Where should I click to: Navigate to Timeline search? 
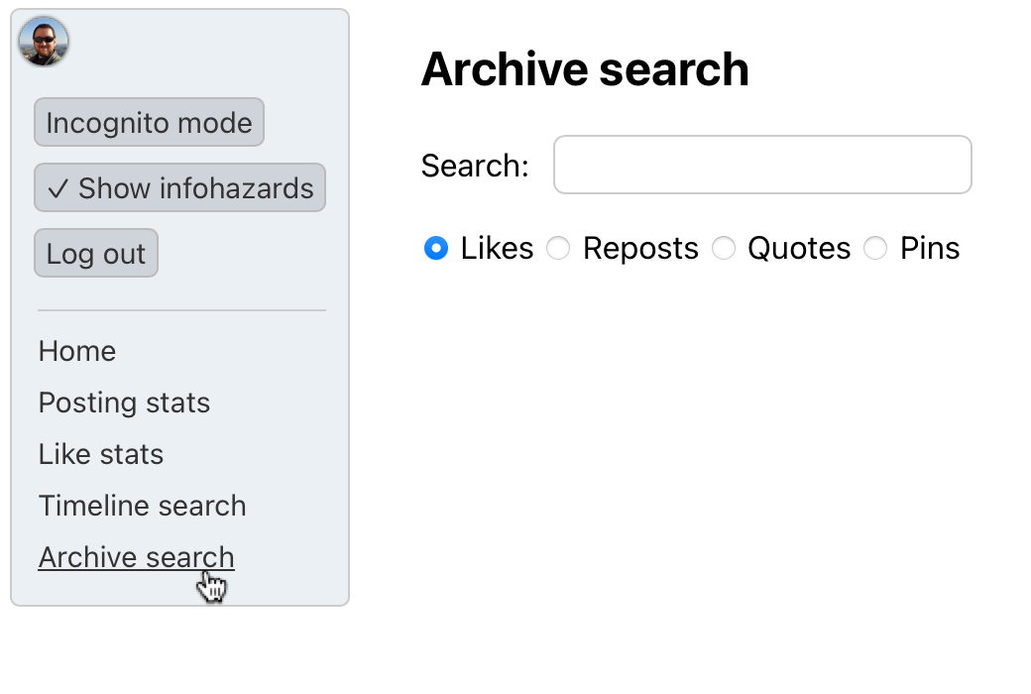(142, 506)
